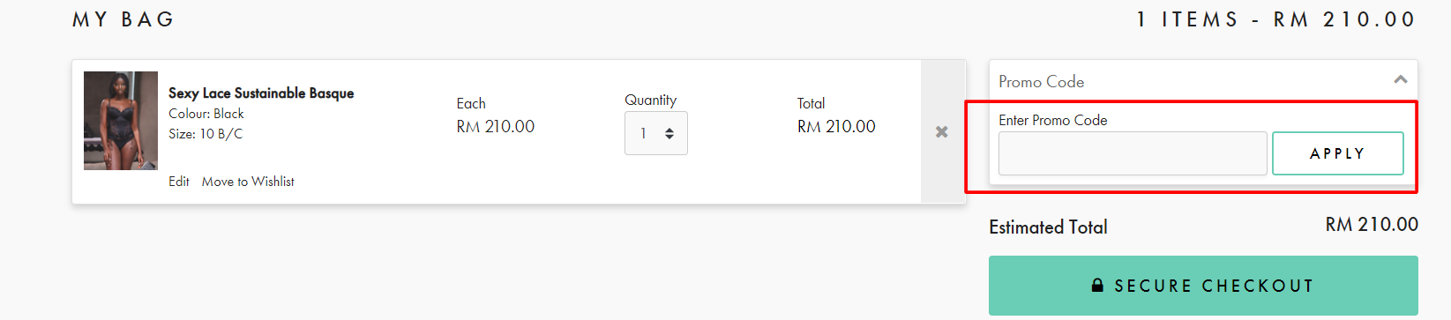Open the Sexy Lace Sustainable Basque product title

(261, 93)
